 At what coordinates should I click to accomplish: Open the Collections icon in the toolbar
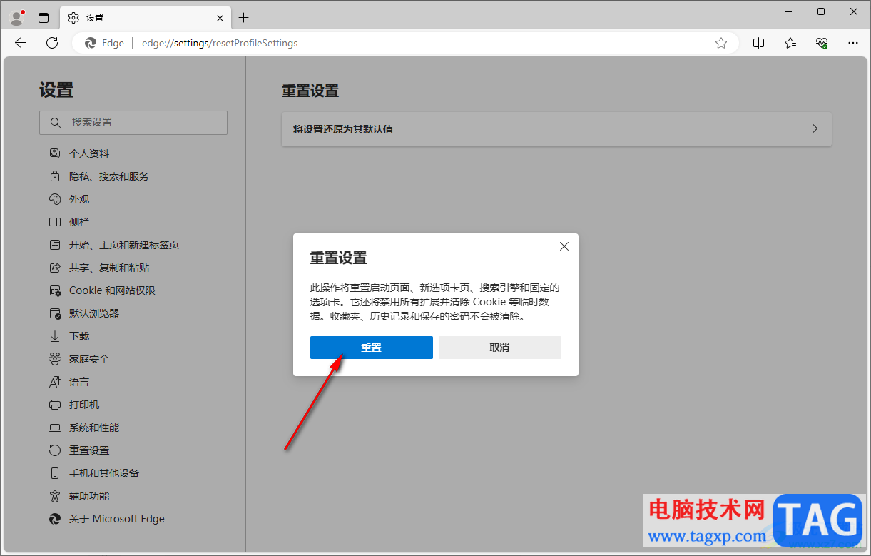(790, 43)
